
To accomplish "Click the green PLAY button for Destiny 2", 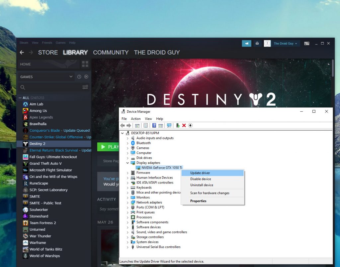I will pos(108,147).
